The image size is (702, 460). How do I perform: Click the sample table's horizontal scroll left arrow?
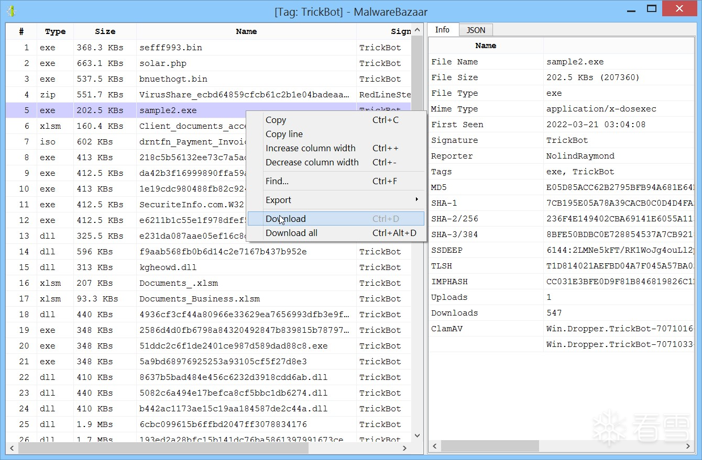12,448
